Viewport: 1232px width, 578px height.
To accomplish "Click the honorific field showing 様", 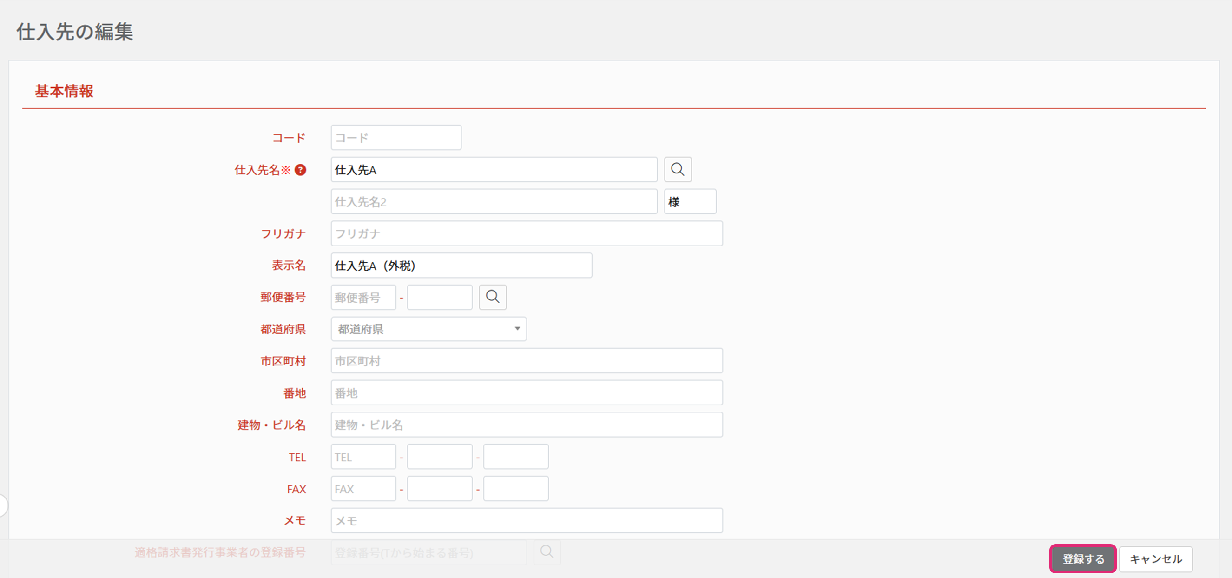I will coord(690,202).
